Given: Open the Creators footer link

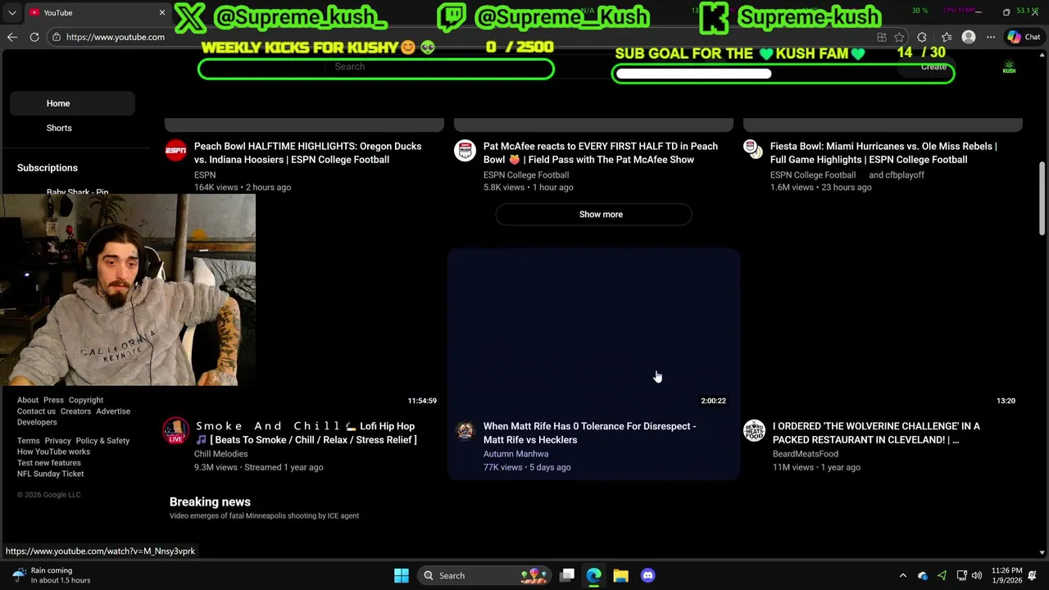Looking at the screenshot, I should click(x=75, y=411).
